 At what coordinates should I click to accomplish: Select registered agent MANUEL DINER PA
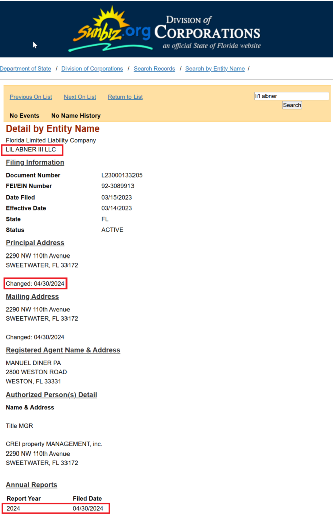(33, 363)
